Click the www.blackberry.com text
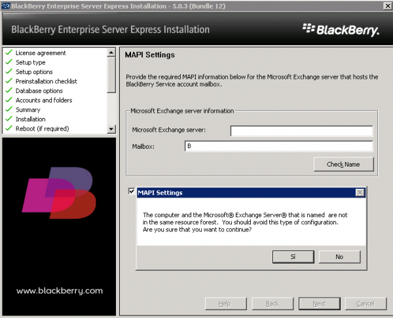This screenshot has width=393, height=318. (x=60, y=290)
